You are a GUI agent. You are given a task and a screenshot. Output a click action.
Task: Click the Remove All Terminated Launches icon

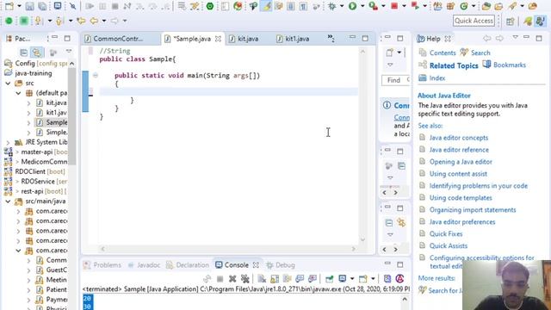coord(245,279)
